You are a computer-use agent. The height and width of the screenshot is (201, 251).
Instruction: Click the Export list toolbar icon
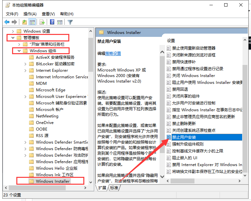click(42, 22)
